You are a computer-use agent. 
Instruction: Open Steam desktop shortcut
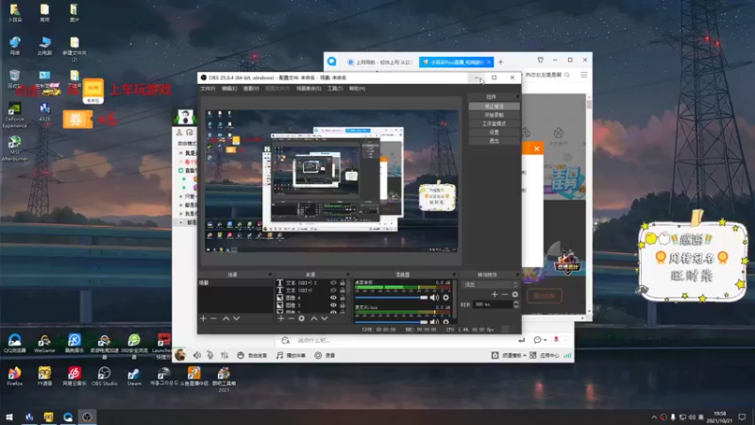click(x=134, y=376)
